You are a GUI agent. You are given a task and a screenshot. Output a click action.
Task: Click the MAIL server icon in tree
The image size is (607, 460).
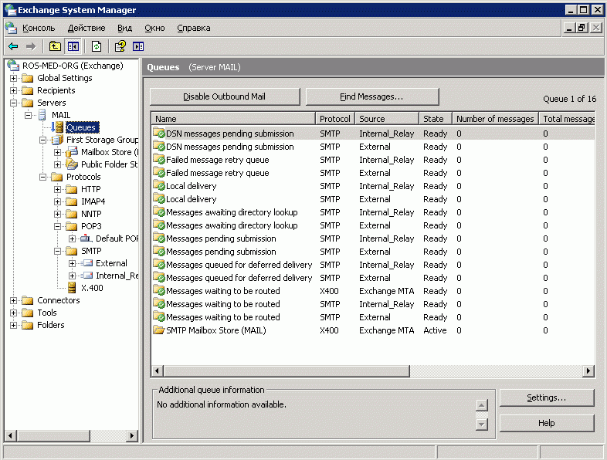coord(42,115)
